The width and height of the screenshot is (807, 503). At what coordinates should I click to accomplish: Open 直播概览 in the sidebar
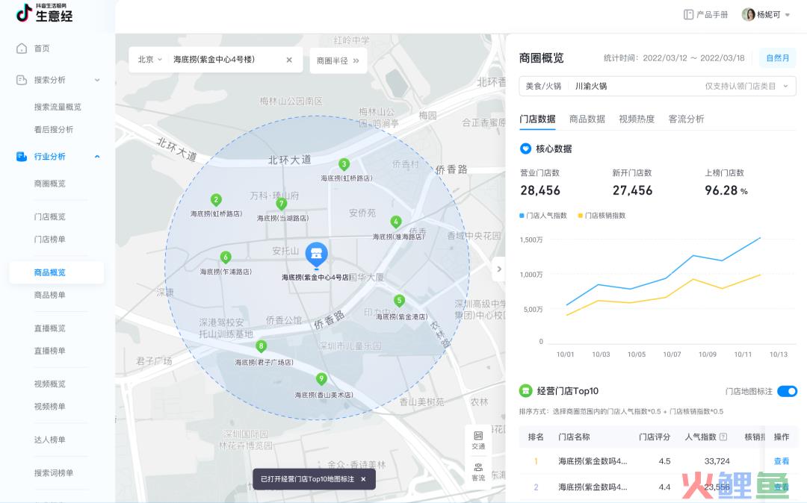[50, 328]
